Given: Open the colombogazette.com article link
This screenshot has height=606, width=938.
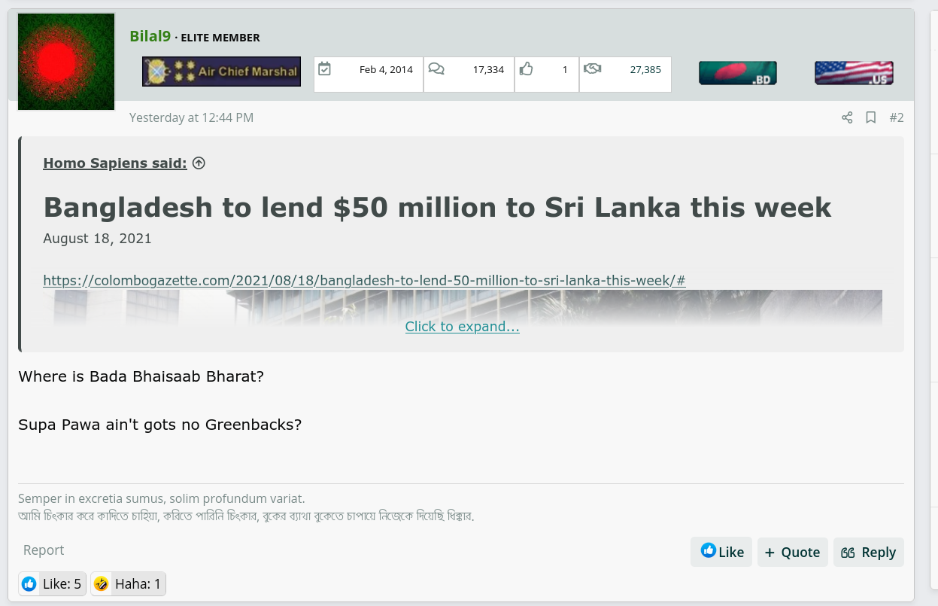Looking at the screenshot, I should pyautogui.click(x=364, y=281).
